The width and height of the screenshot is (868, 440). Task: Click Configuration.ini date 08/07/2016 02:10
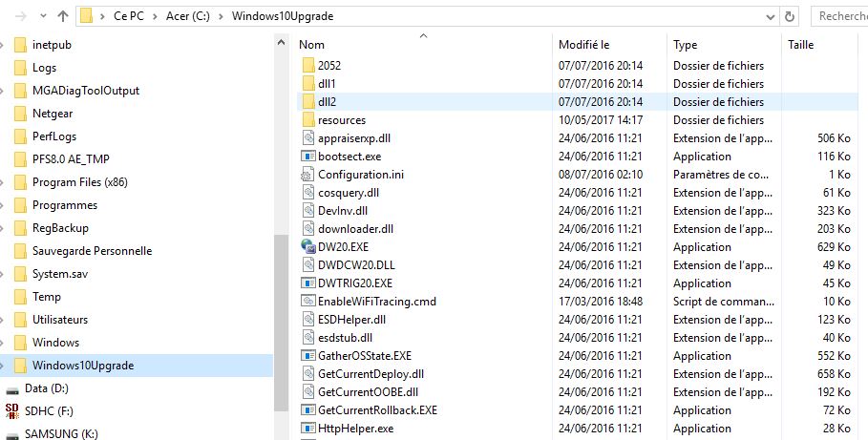(x=601, y=175)
